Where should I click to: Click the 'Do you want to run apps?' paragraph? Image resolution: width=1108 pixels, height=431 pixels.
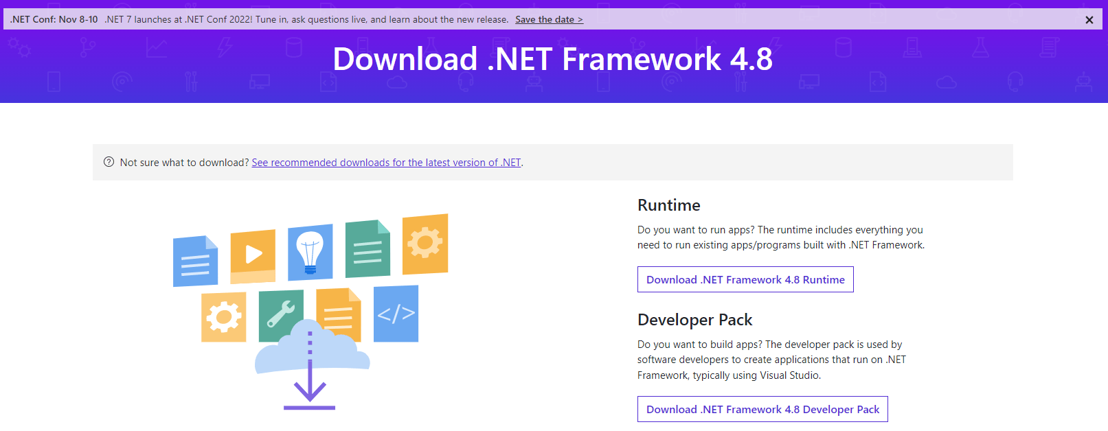point(781,237)
